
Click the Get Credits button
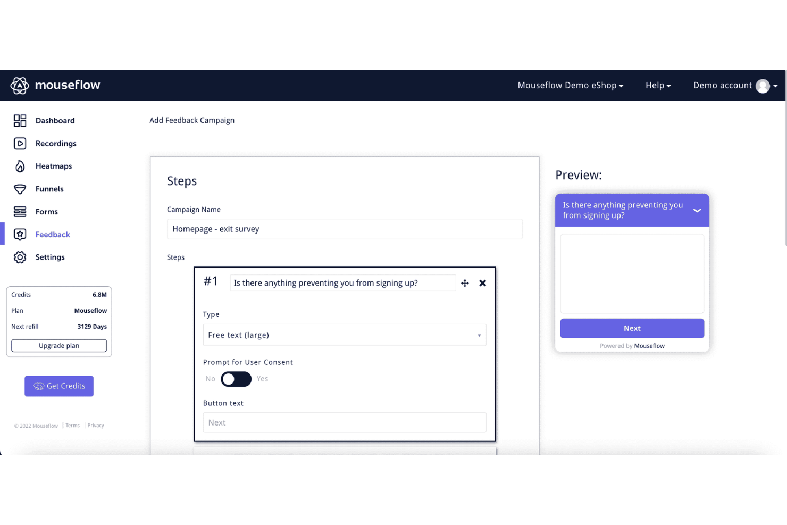coord(58,386)
